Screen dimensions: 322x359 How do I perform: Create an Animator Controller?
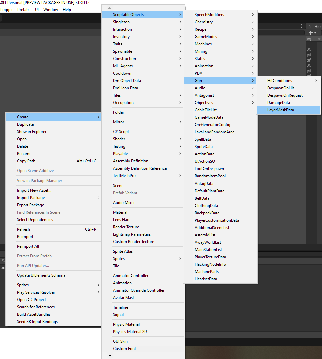pyautogui.click(x=143, y=276)
